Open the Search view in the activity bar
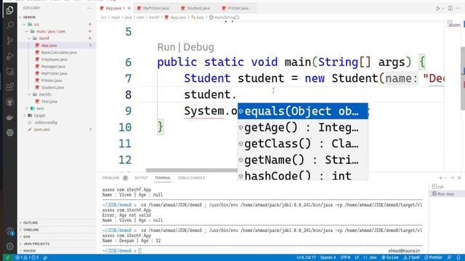 pos(9,25)
